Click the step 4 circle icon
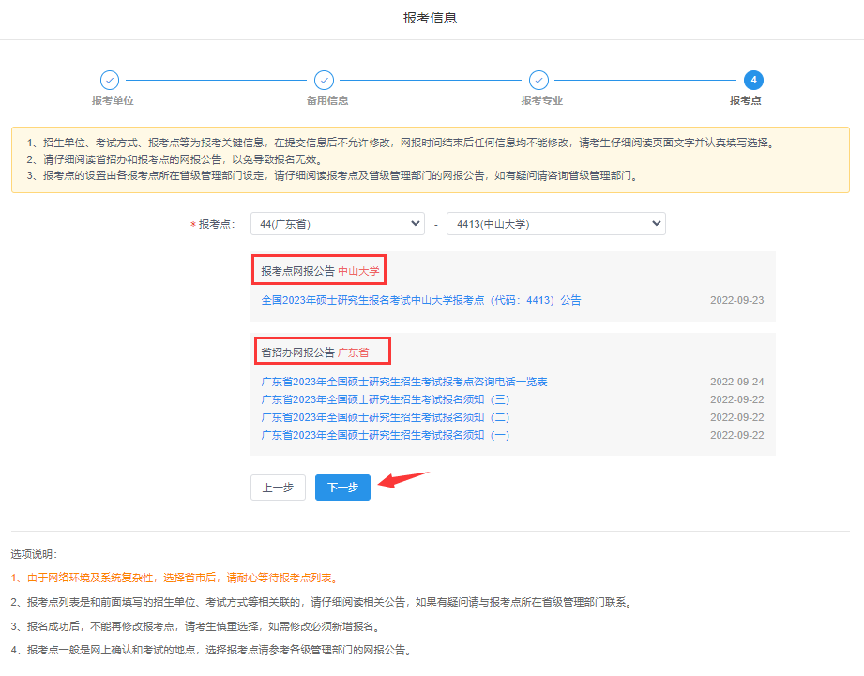 (x=752, y=81)
